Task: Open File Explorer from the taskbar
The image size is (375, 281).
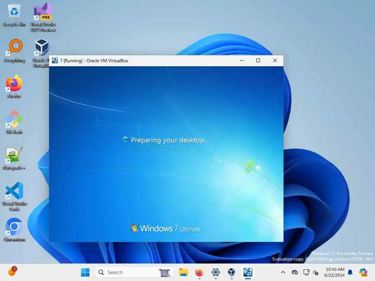Action: pyautogui.click(x=183, y=272)
